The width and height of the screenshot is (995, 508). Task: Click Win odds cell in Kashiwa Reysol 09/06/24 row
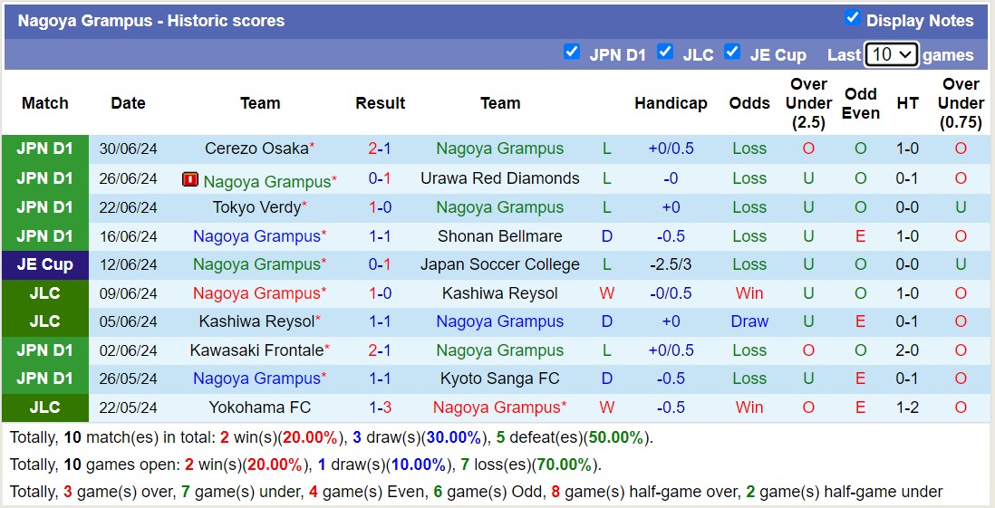pyautogui.click(x=749, y=293)
